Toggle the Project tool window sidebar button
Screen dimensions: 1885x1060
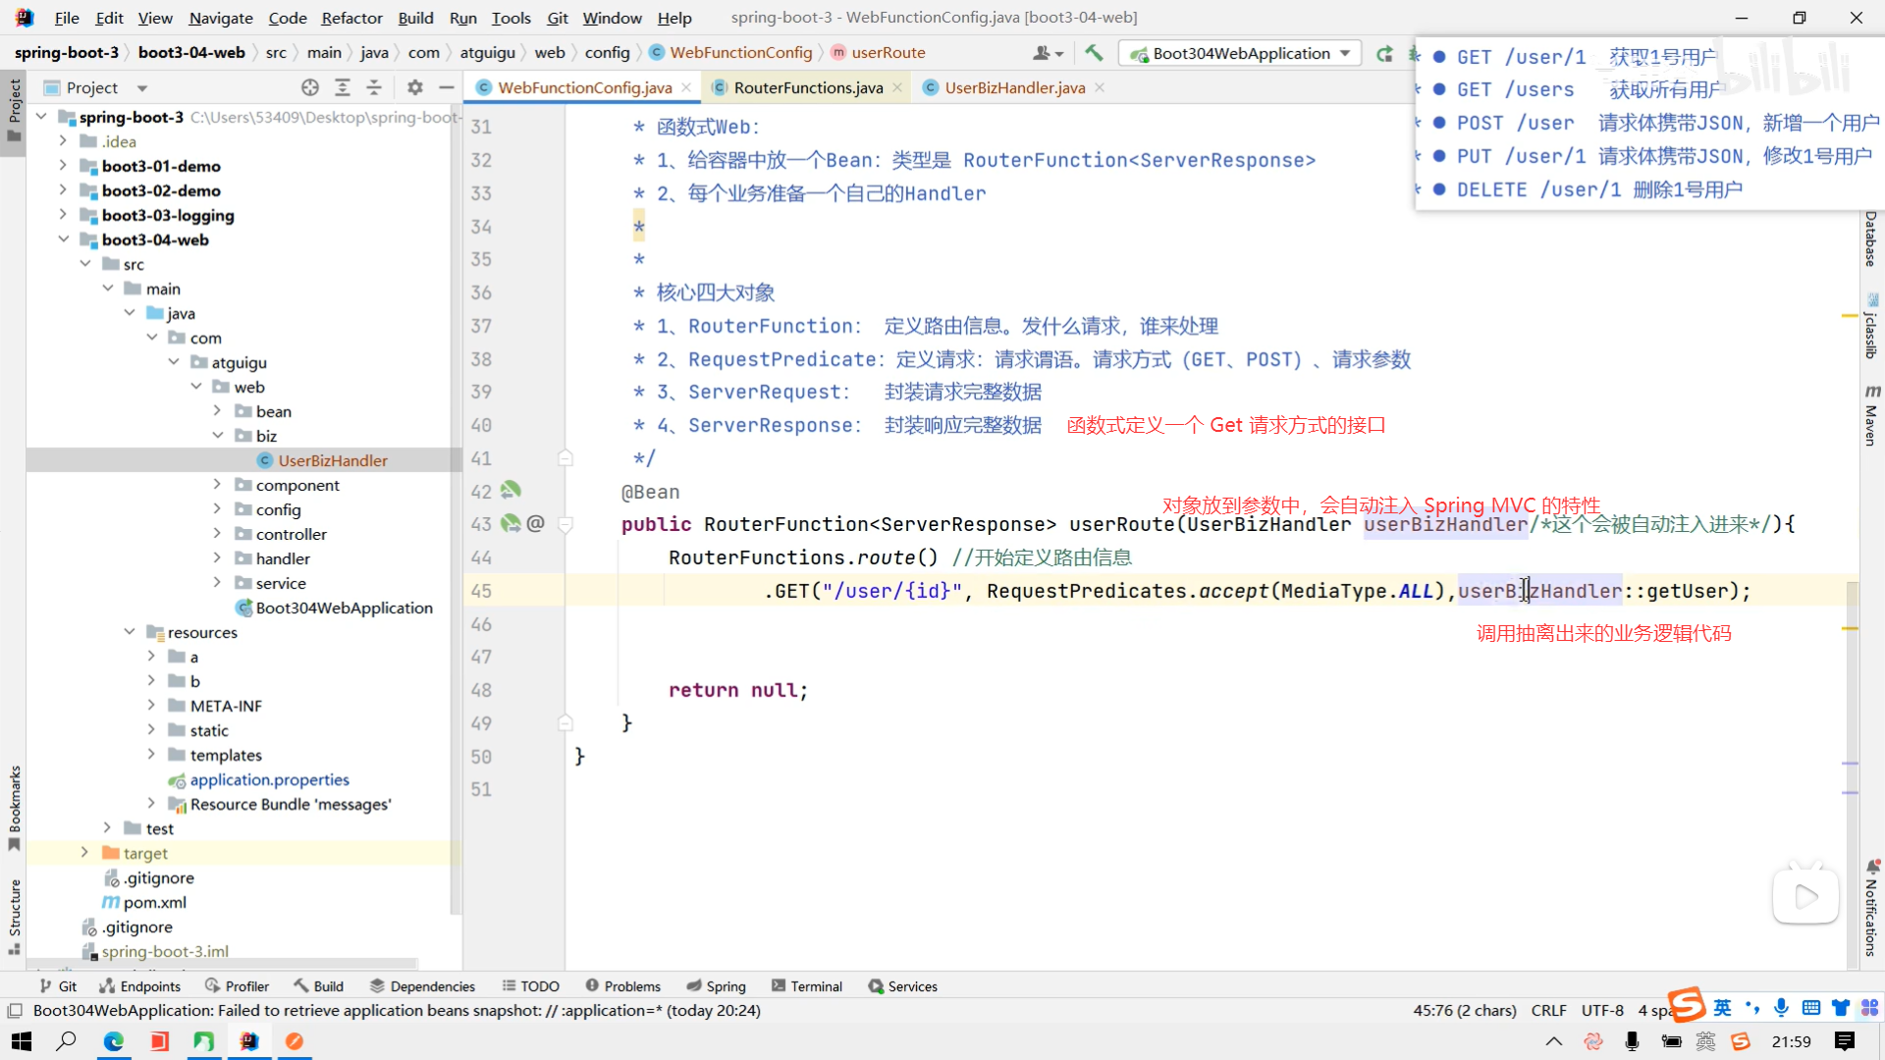coord(14,108)
